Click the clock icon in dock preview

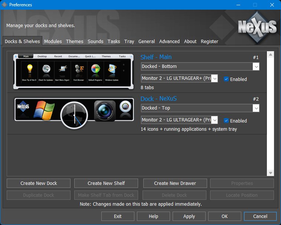[x=74, y=115]
